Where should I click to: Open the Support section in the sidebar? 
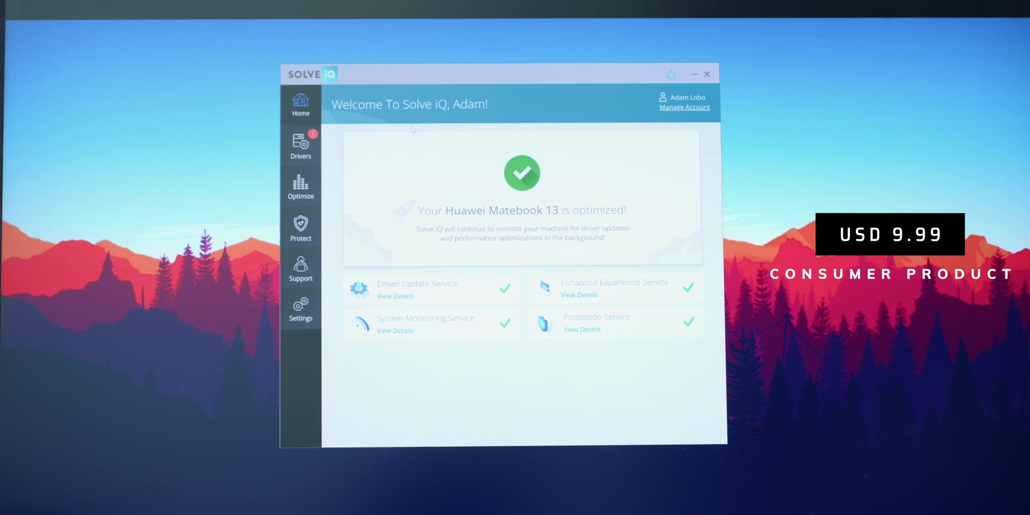[300, 269]
